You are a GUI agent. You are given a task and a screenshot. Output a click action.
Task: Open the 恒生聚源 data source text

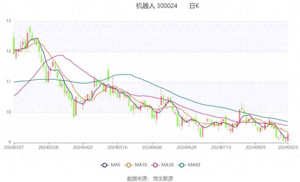click(163, 179)
